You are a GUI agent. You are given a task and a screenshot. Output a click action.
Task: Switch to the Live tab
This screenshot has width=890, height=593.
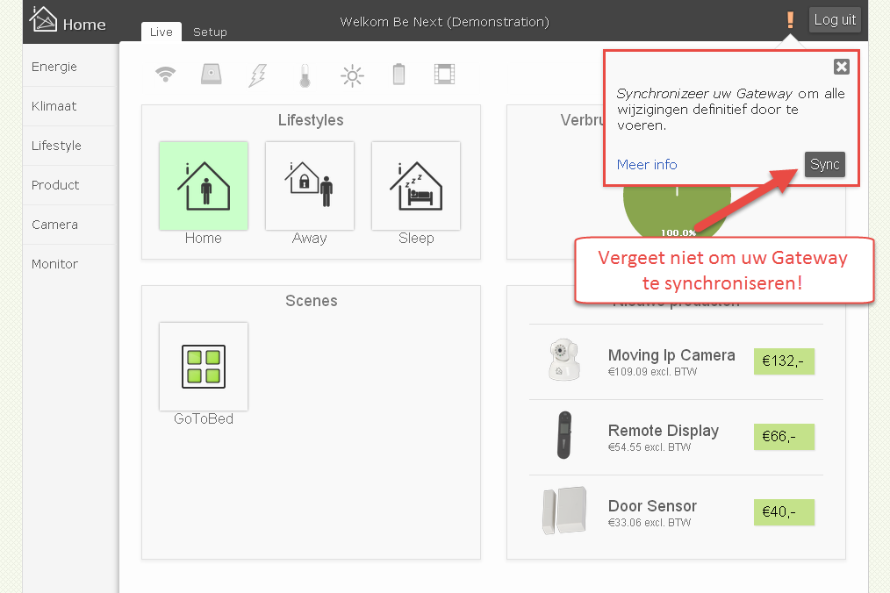coord(161,32)
